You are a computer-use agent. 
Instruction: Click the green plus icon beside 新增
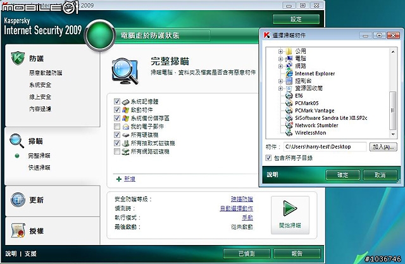[x=119, y=179]
